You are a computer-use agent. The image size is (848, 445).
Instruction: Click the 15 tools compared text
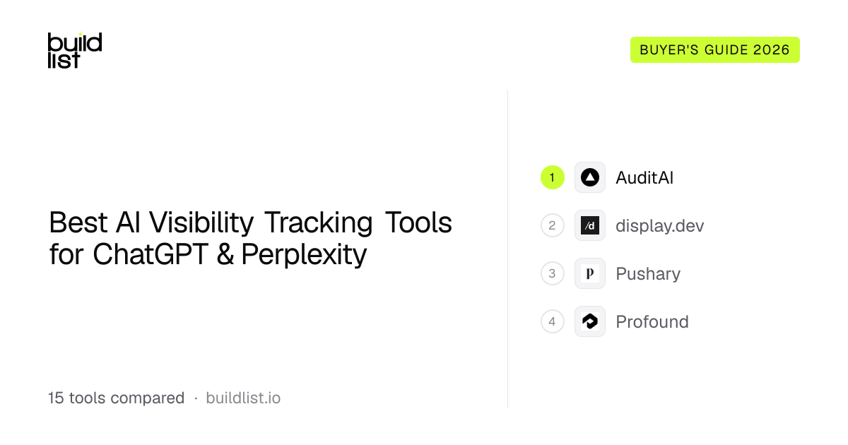(116, 398)
